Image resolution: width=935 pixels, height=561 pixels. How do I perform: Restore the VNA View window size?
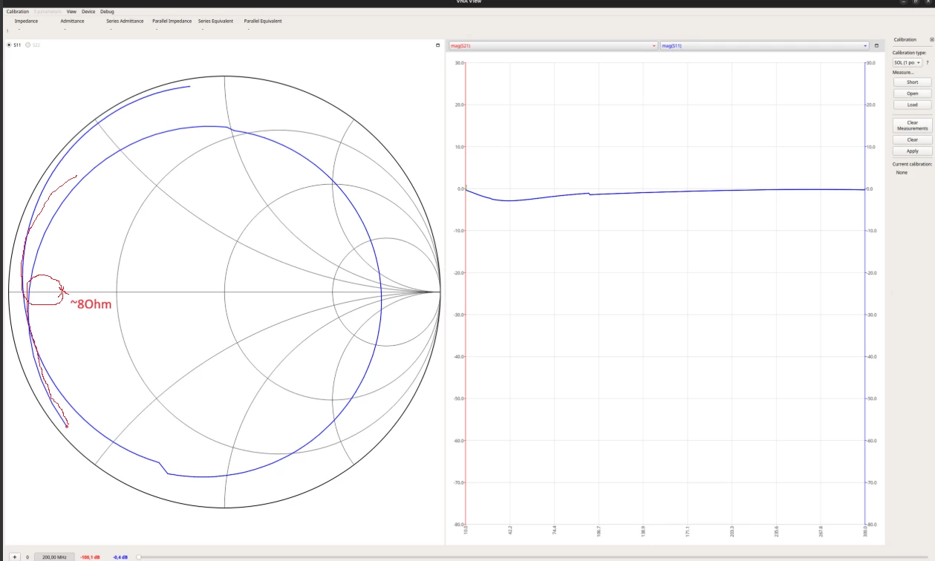pos(915,2)
